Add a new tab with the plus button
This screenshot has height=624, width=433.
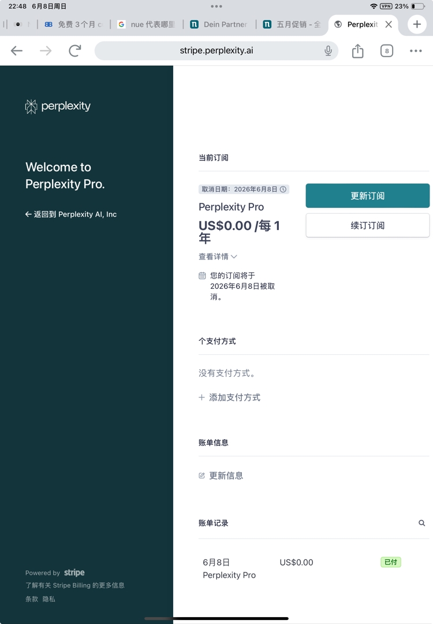(x=417, y=24)
